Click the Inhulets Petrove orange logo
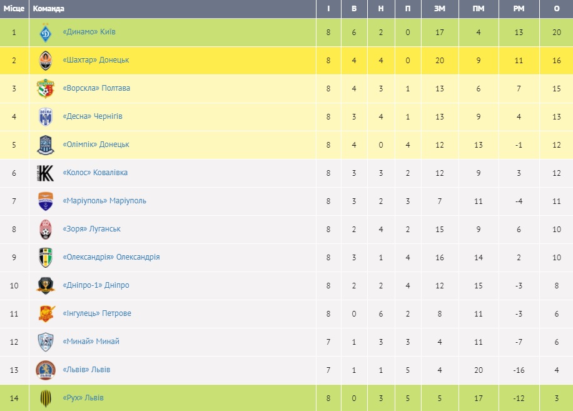The width and height of the screenshot is (573, 411). coord(46,313)
